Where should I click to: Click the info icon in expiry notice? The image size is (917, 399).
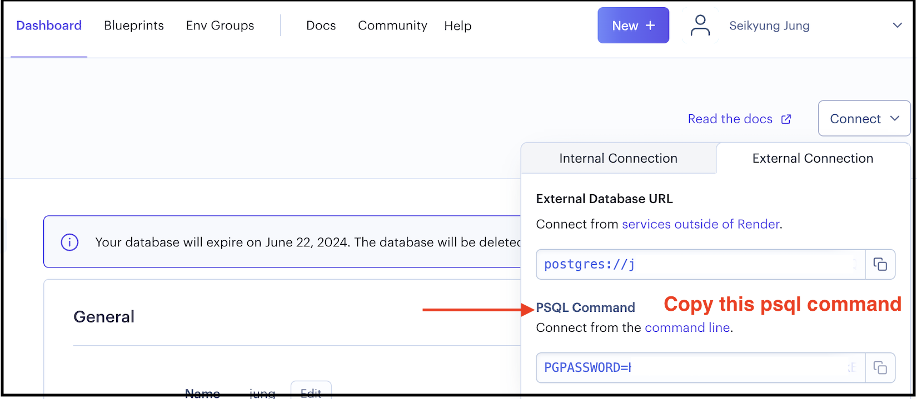coord(69,243)
